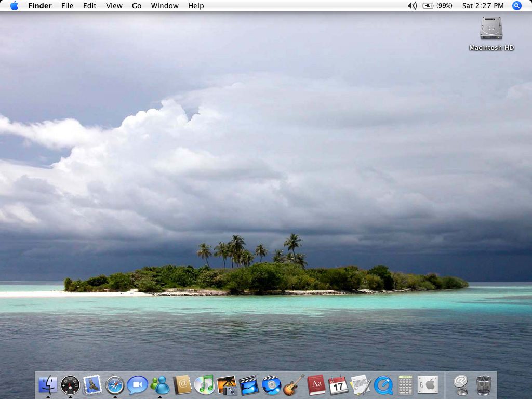Open the Spotlight search icon
The width and height of the screenshot is (532, 399).
tap(516, 6)
